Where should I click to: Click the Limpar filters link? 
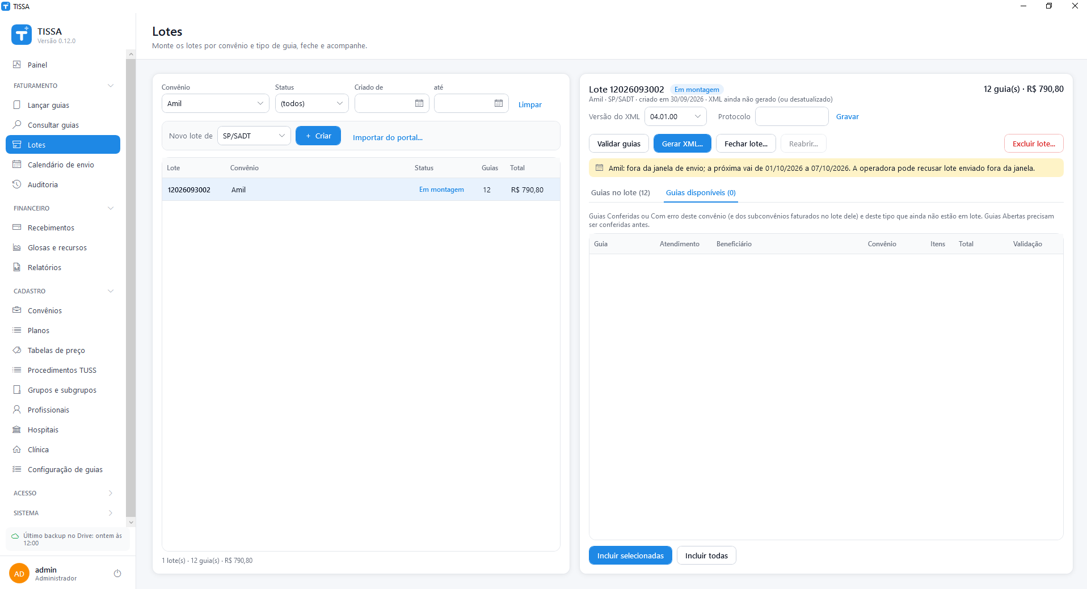pos(530,104)
